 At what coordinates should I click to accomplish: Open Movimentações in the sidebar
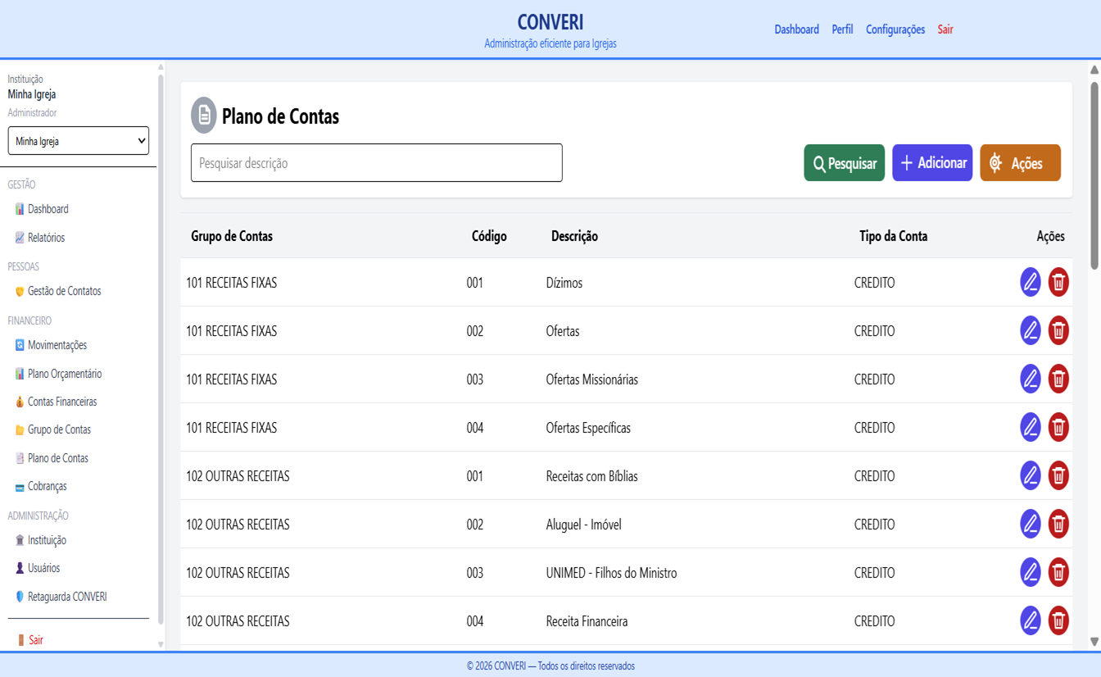click(x=57, y=345)
